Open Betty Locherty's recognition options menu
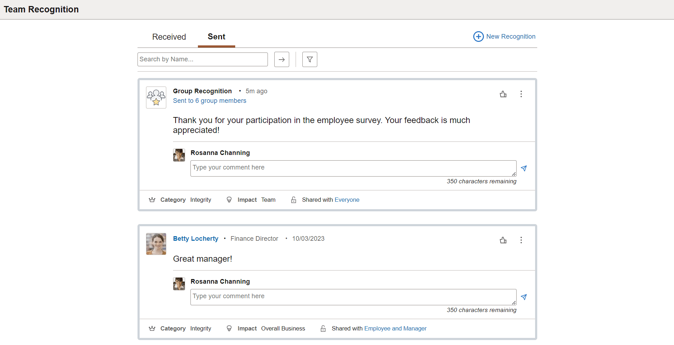The height and width of the screenshot is (345, 674). 521,240
